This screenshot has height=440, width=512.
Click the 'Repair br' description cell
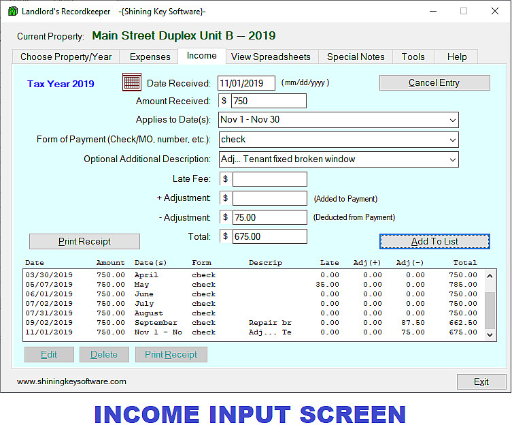point(270,323)
